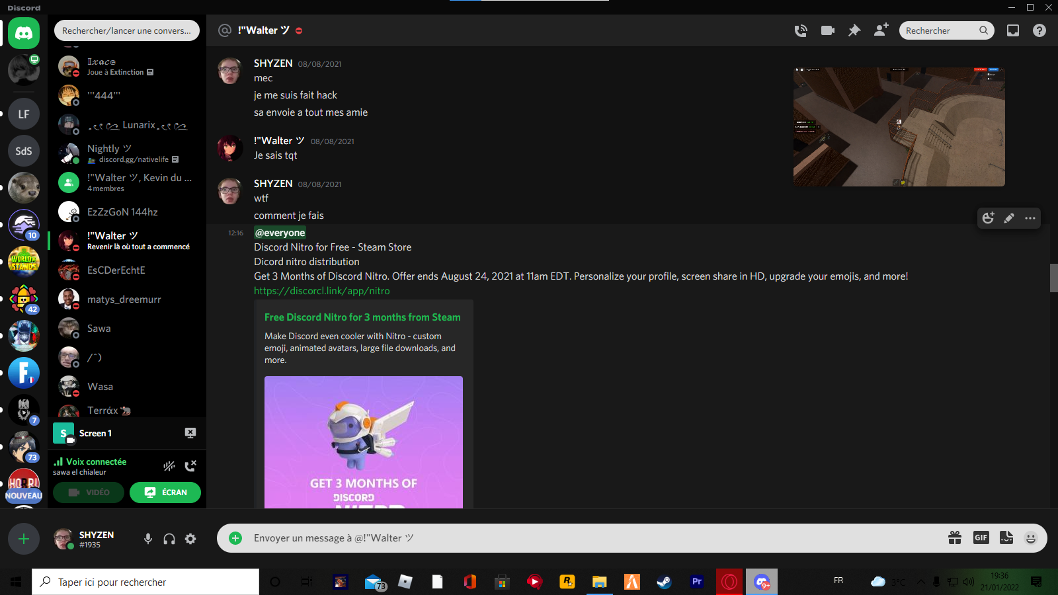1058x595 pixels.
Task: Open SHYZEN's avatar in the user panel
Action: tap(63, 539)
